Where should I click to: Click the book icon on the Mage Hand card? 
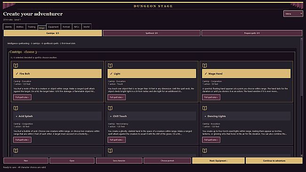point(205,65)
